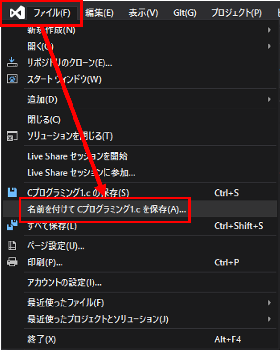
Task: Expand the 最近使ったファイル(F) submenu arrow
Action: (270, 303)
